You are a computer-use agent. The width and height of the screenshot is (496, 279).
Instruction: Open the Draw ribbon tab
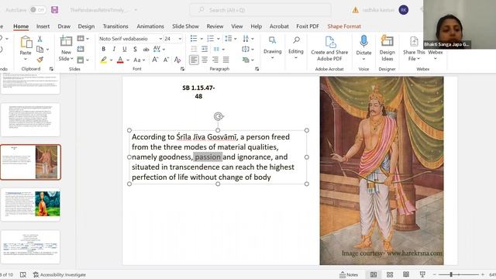tap(64, 26)
